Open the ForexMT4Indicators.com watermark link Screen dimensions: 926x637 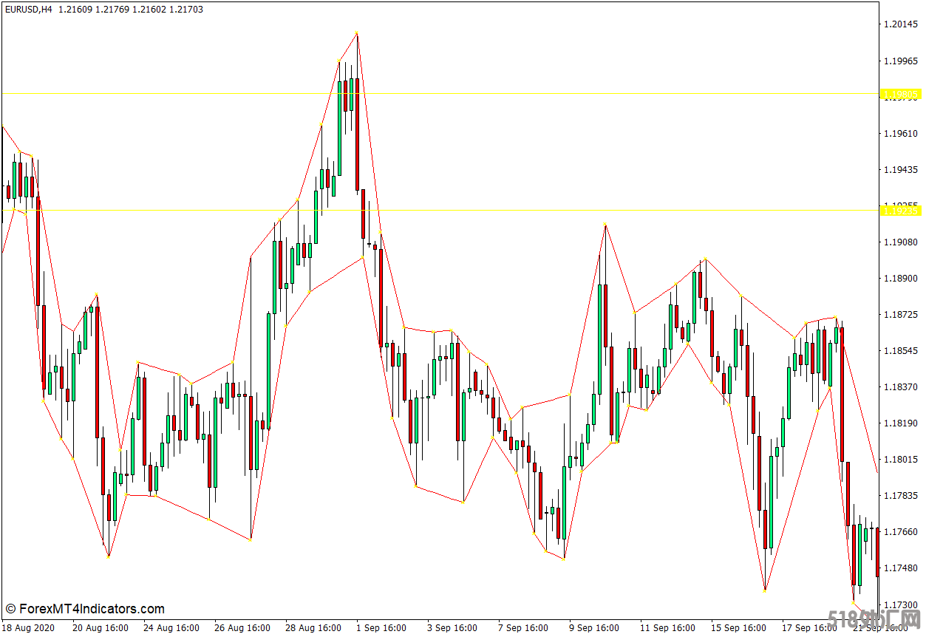click(85, 609)
